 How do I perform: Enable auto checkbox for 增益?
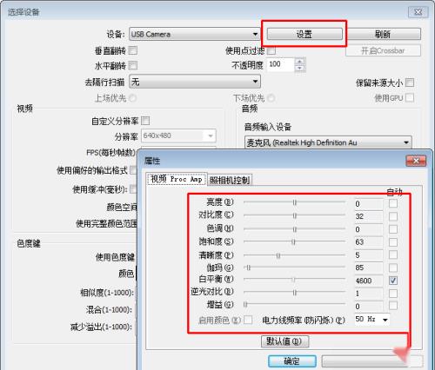point(393,306)
